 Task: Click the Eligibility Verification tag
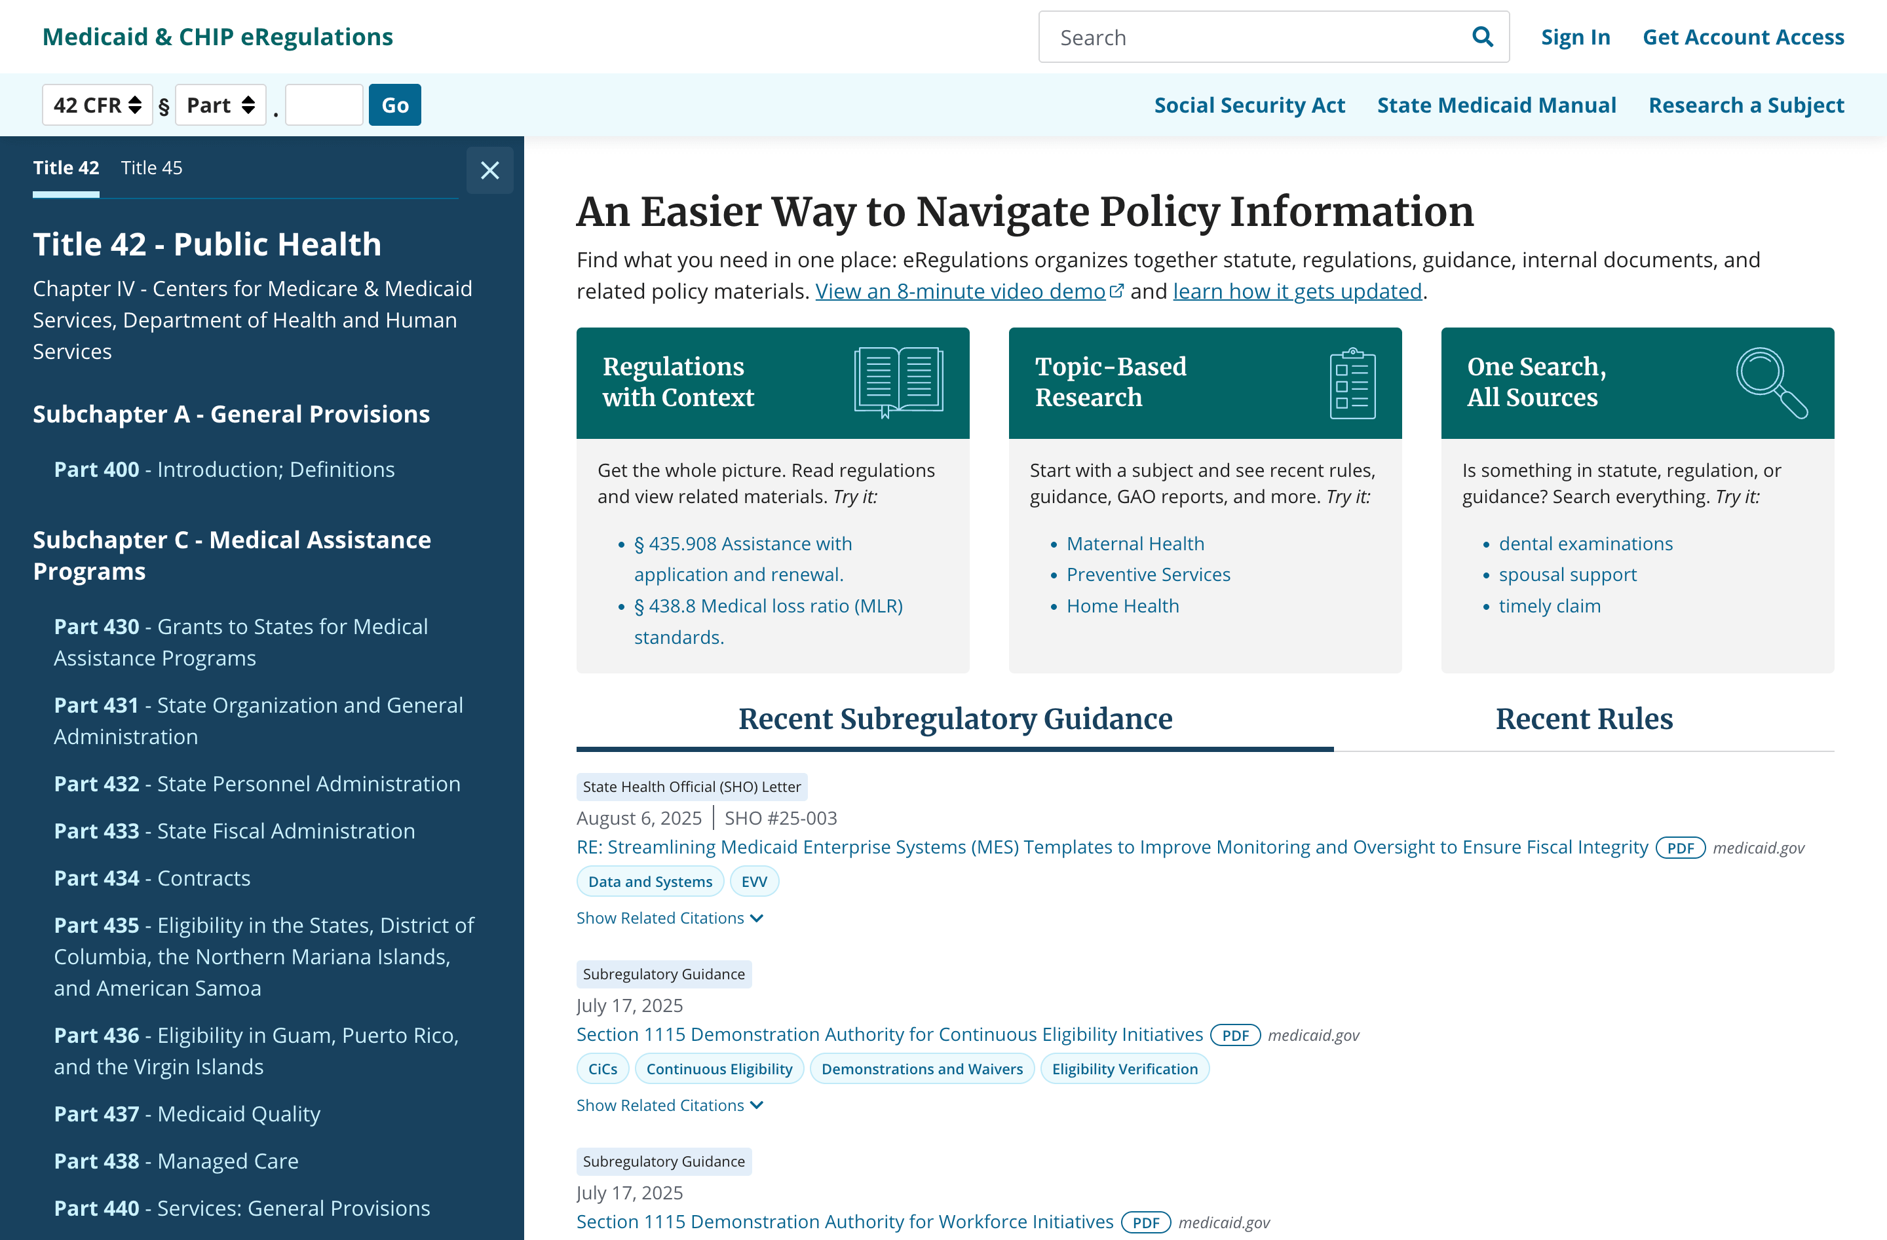(x=1124, y=1068)
